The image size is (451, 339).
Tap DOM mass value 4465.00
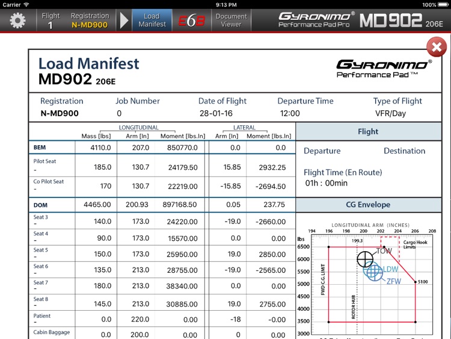tap(97, 205)
